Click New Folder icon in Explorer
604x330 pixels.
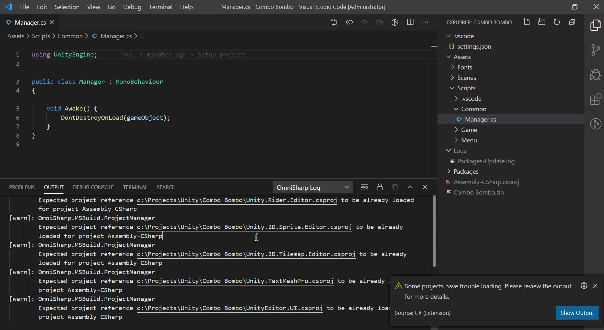click(541, 22)
